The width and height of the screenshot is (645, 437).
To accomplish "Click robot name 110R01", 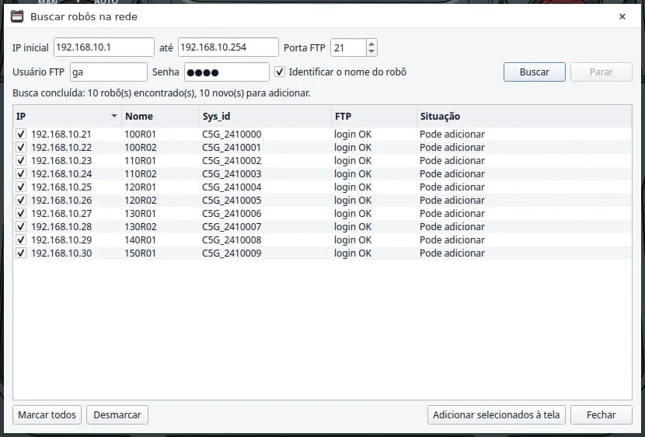I will (141, 160).
